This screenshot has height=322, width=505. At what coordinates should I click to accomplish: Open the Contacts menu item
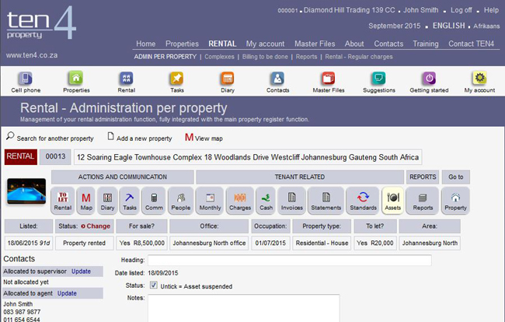coord(388,44)
